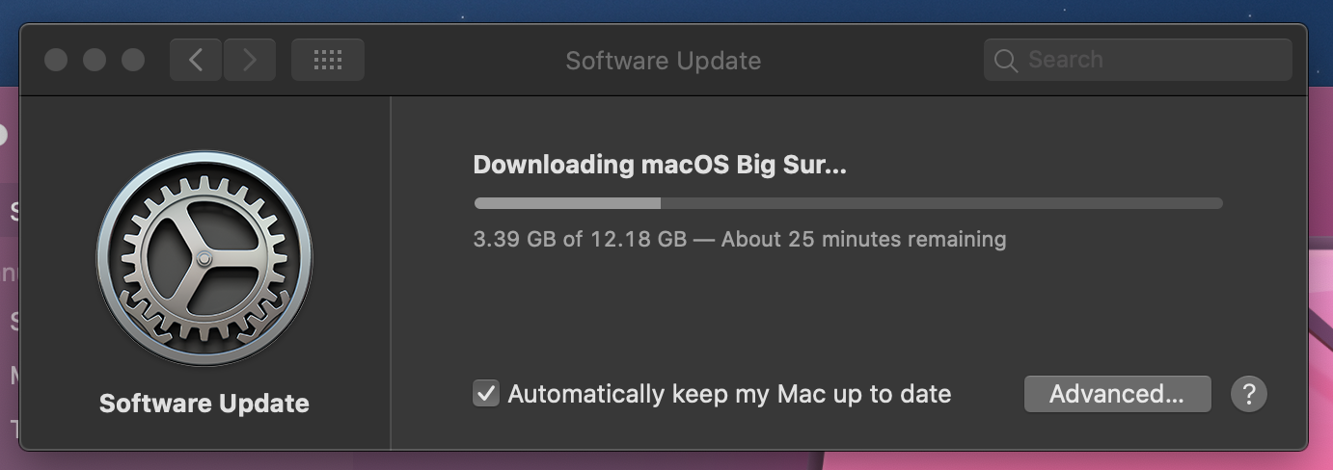Focus the Search field
Viewport: 1333px width, 470px height.
point(1148,60)
